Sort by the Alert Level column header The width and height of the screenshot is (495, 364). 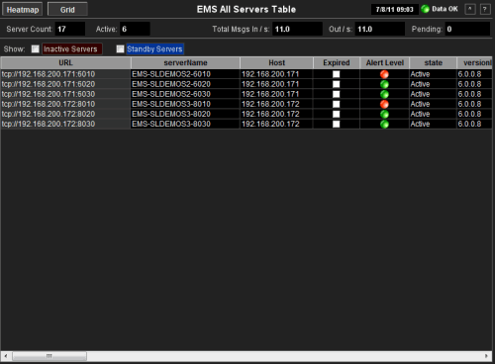384,62
